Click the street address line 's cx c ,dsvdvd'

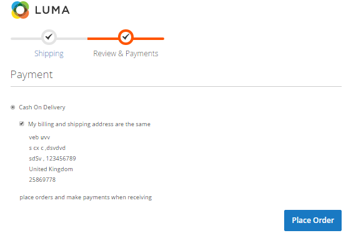coord(47,148)
